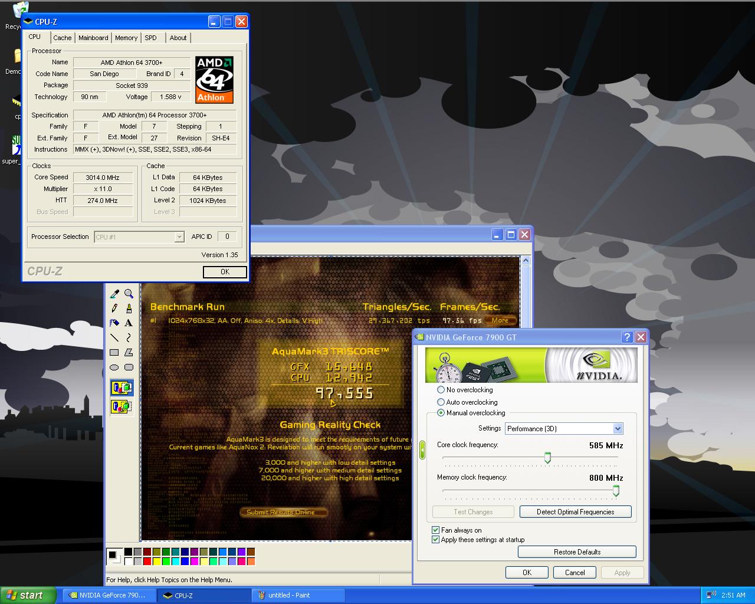Choose the opaque selection option in Paint

point(122,388)
